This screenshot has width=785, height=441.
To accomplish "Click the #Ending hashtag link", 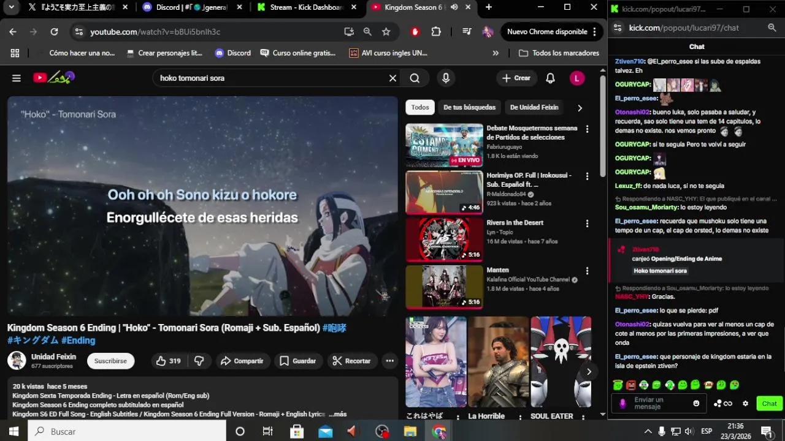I will tap(78, 341).
